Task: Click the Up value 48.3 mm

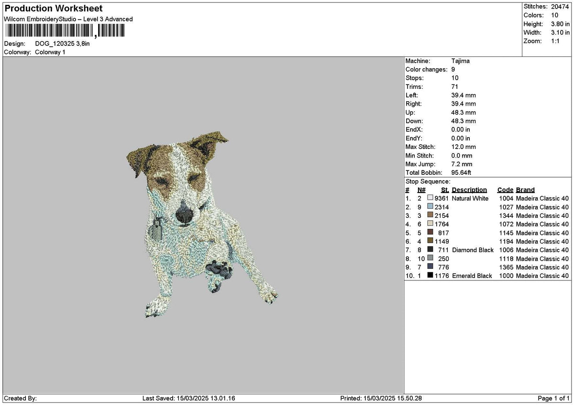Action: coord(464,113)
